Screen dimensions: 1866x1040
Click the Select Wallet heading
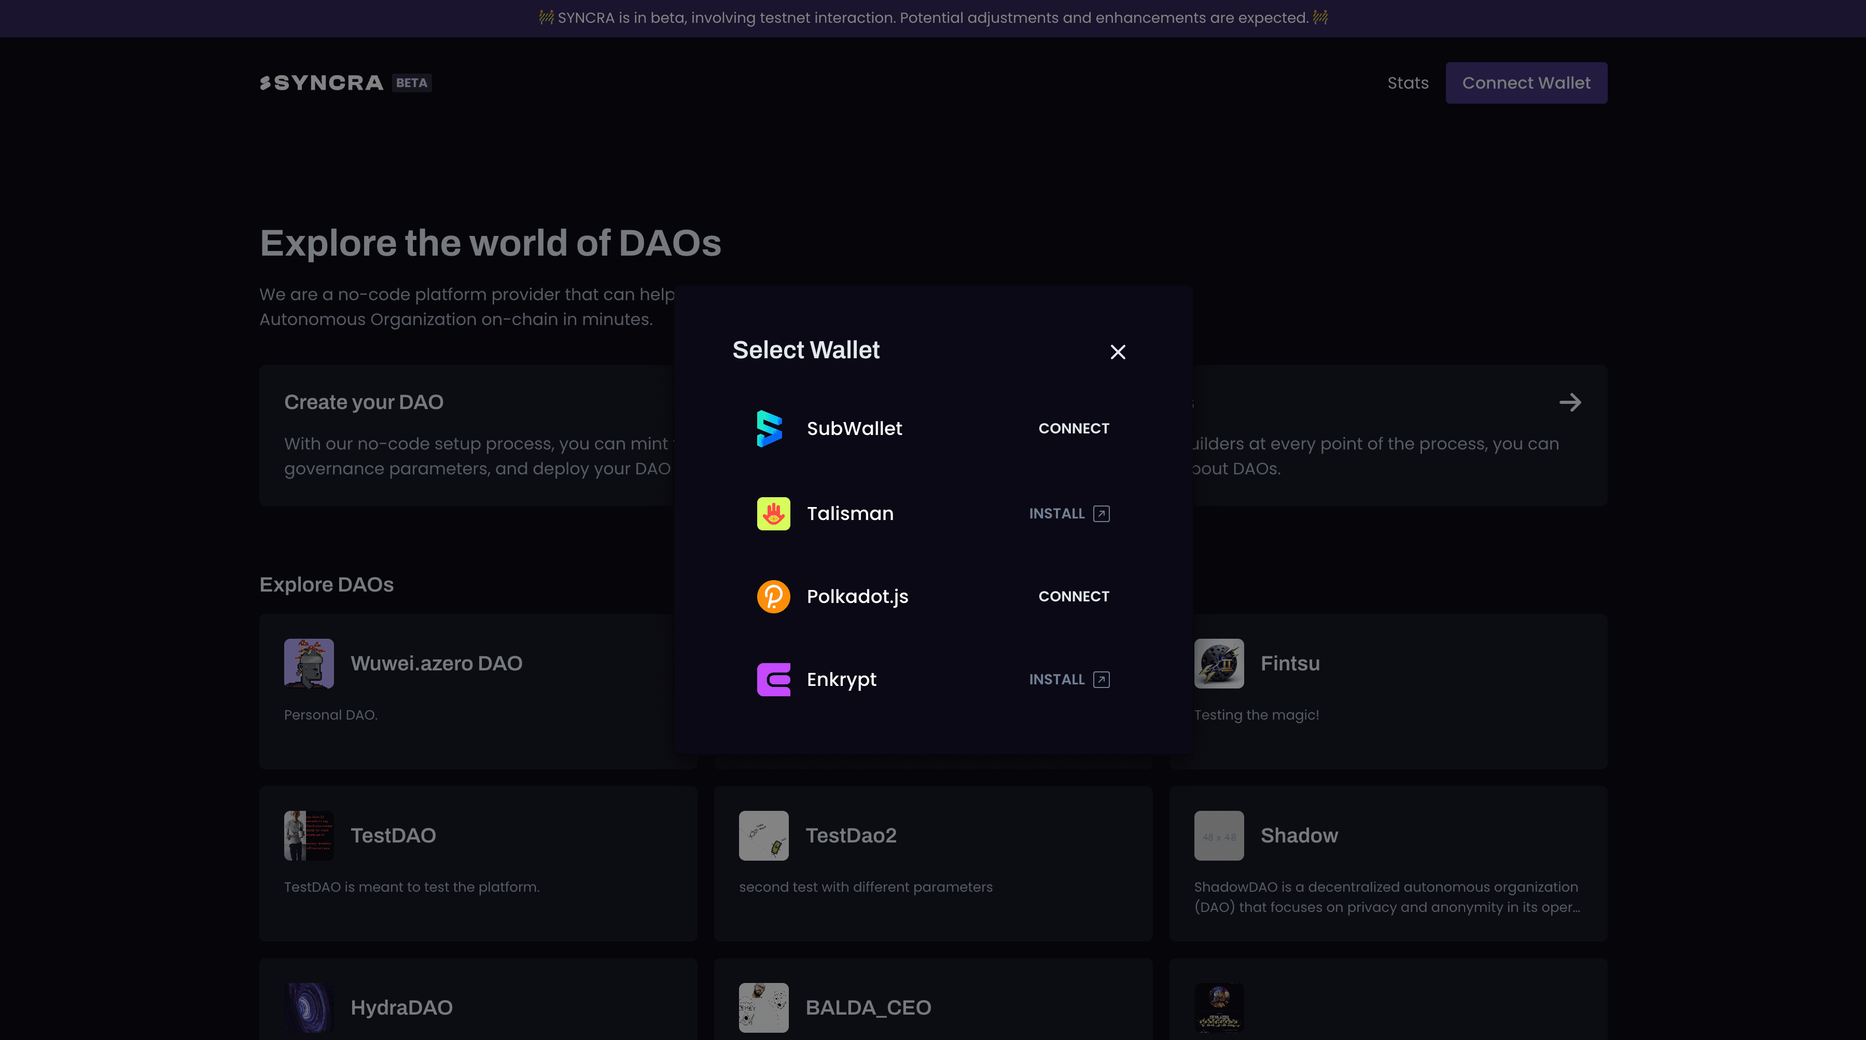pyautogui.click(x=805, y=350)
